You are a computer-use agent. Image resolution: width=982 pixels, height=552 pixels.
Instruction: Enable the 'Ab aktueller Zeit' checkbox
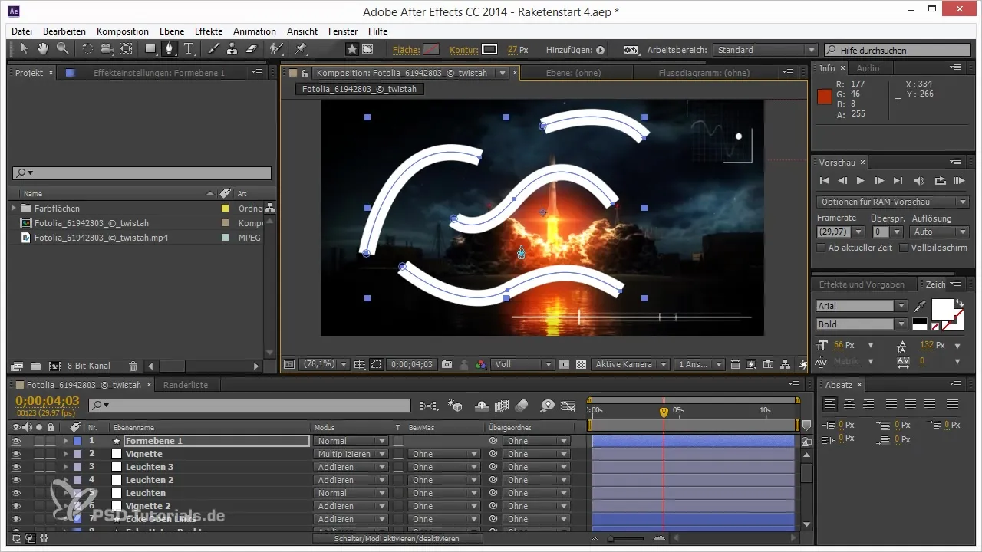[x=822, y=248]
